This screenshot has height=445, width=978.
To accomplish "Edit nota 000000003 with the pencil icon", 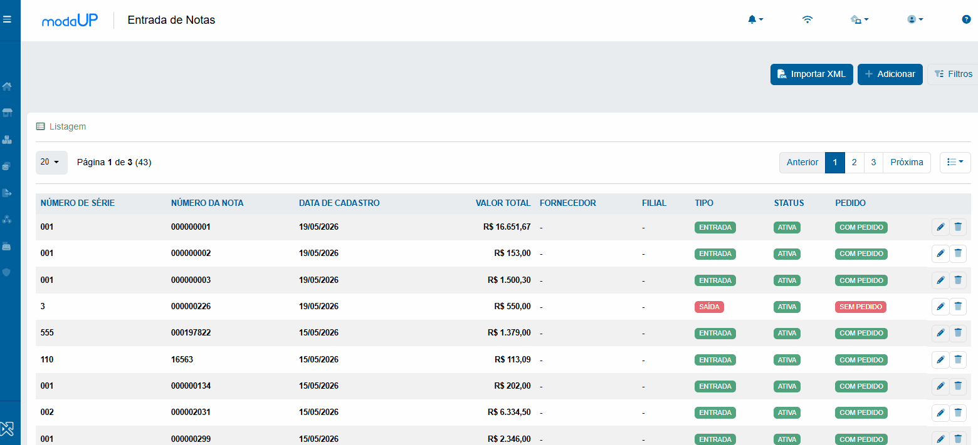I will (940, 280).
